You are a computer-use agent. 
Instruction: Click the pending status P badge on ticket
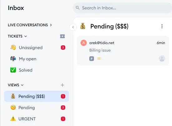click(x=91, y=58)
